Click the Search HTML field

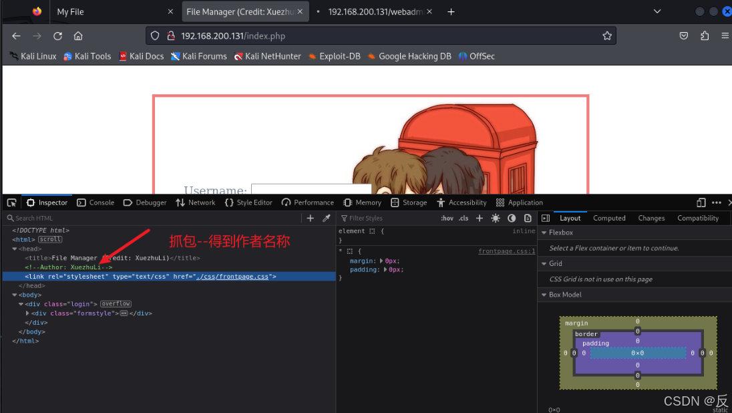click(x=153, y=218)
